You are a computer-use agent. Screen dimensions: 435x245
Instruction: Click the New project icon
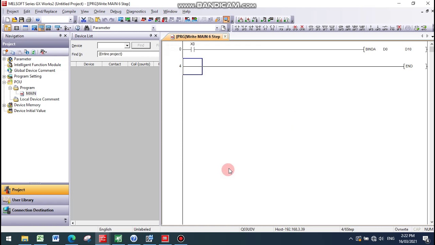7,20
